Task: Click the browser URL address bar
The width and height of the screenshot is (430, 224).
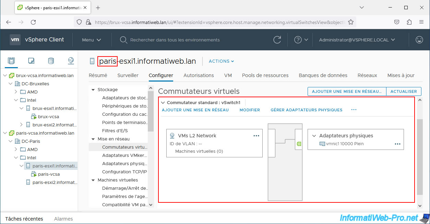Action: (219, 22)
